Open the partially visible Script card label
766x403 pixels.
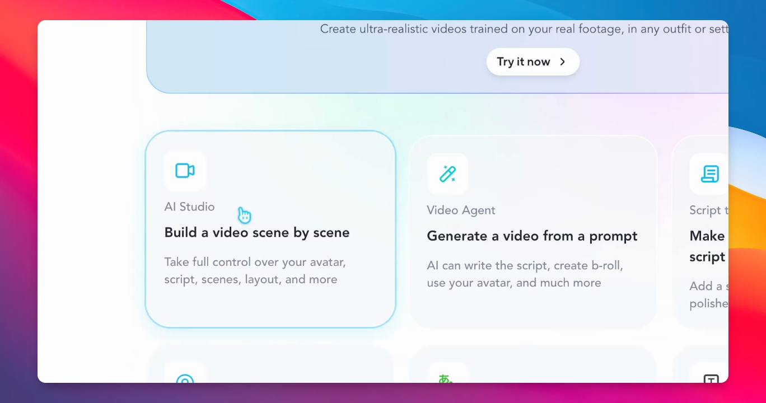[x=709, y=210]
